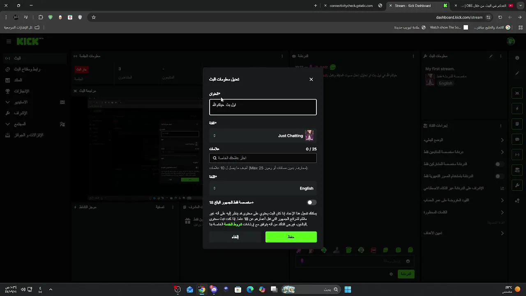Expand the account age restrictions row
Image resolution: width=526 pixels, height=296 pixels.
464,200
